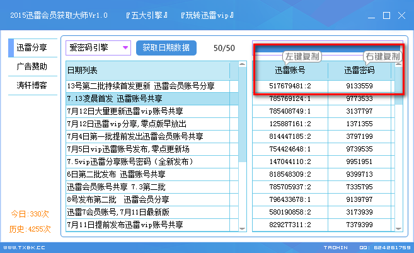The image size is (414, 253).
Task: Click the date list scrollbar thumb
Action: click(243, 114)
